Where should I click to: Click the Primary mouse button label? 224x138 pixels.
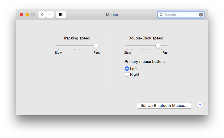click(x=144, y=61)
